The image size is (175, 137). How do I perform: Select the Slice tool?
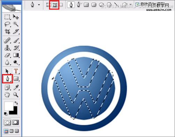16,31
